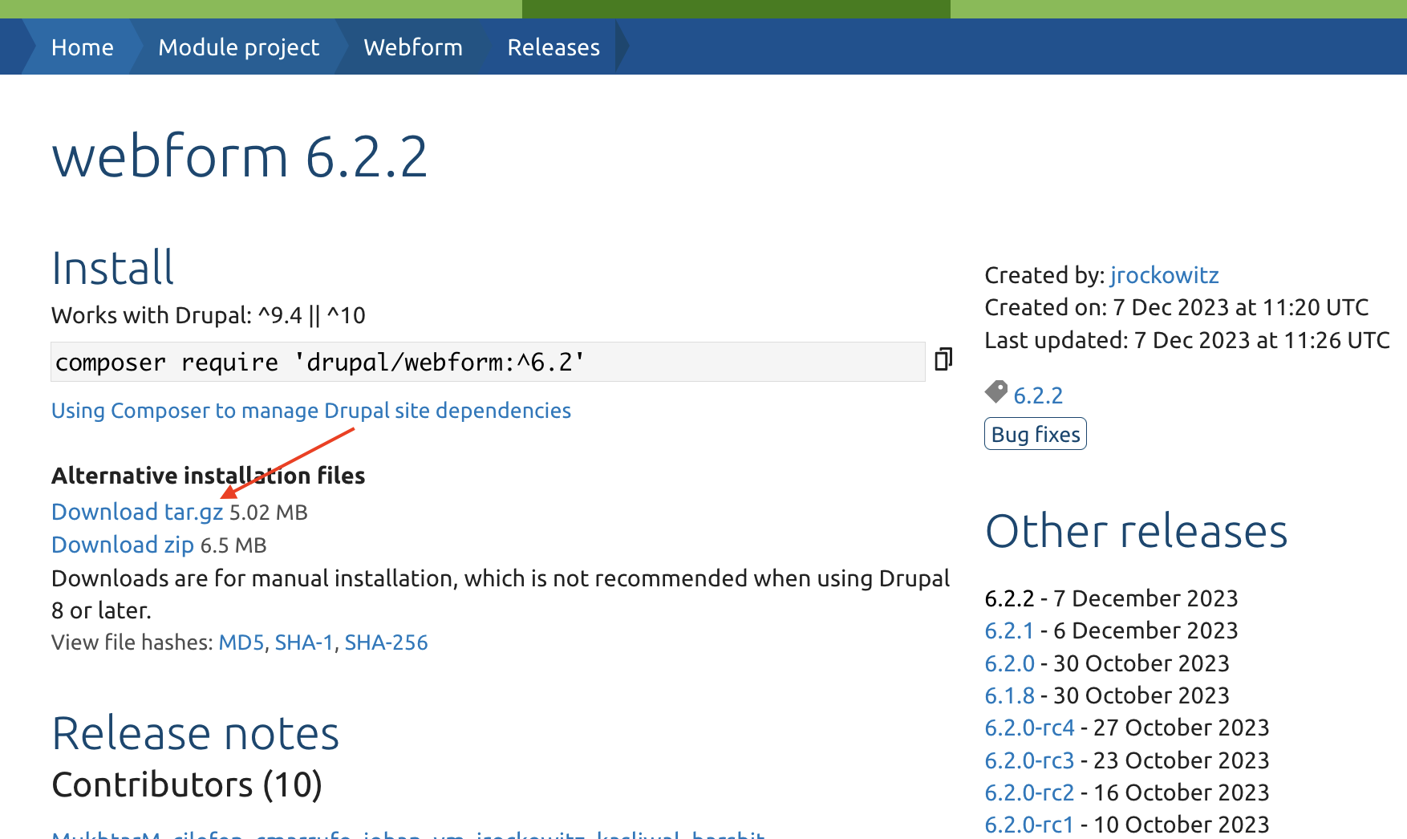Image resolution: width=1407 pixels, height=839 pixels.
Task: Click the 'Other releases' heading
Action: [1137, 531]
